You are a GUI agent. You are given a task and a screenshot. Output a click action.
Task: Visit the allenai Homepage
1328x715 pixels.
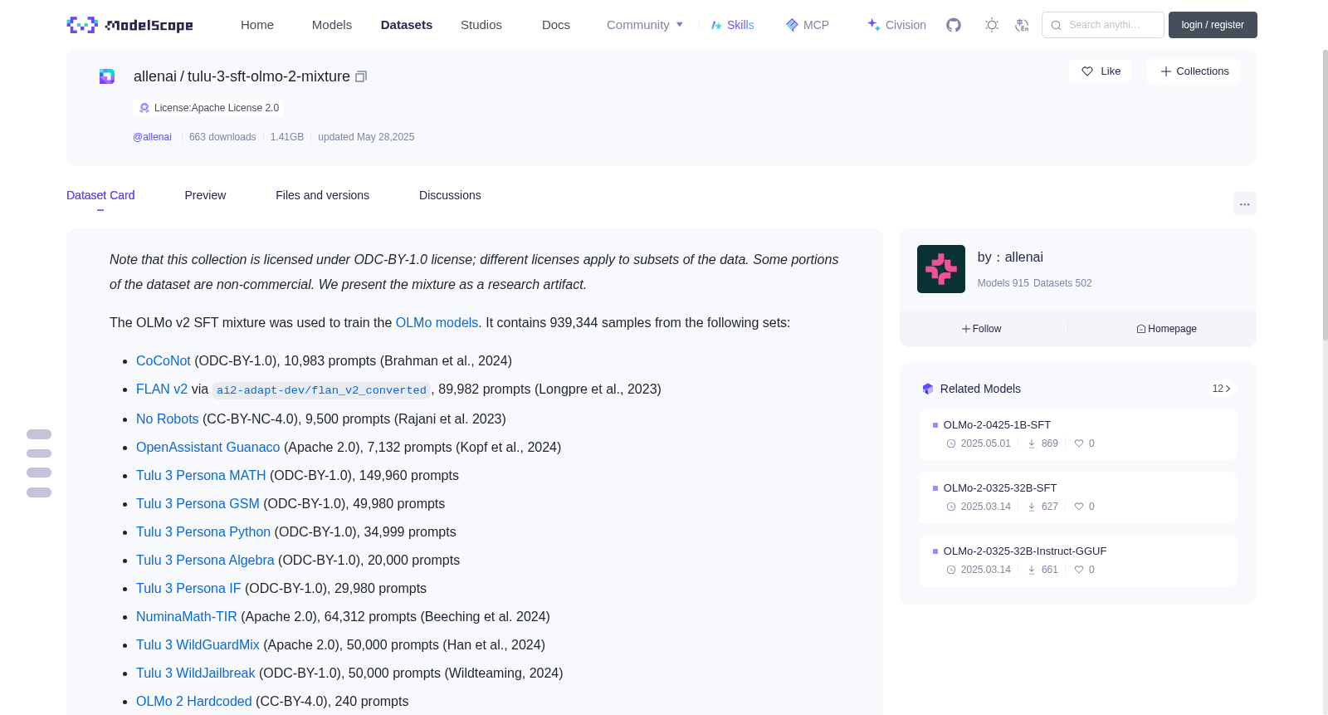click(x=1166, y=329)
